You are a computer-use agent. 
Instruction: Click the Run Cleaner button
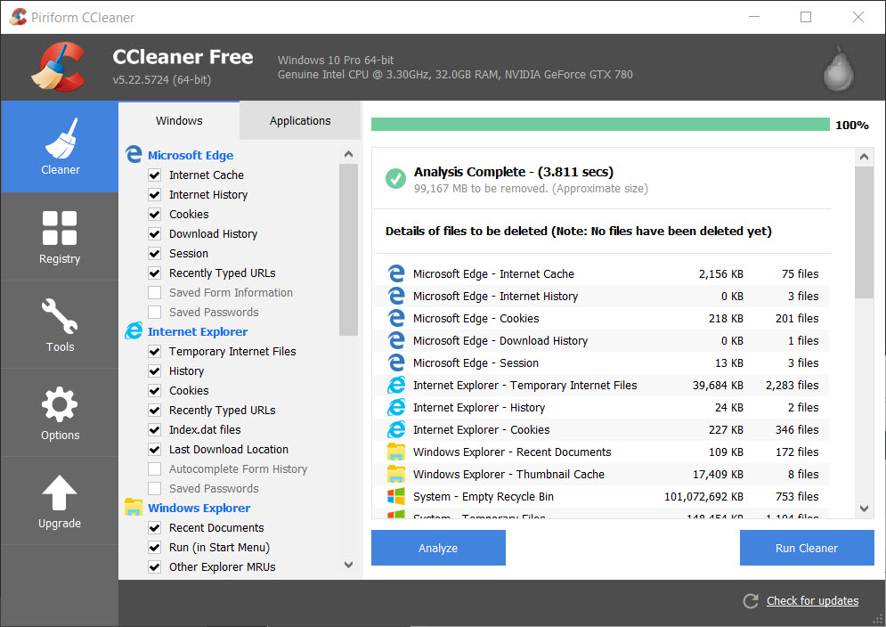point(807,548)
